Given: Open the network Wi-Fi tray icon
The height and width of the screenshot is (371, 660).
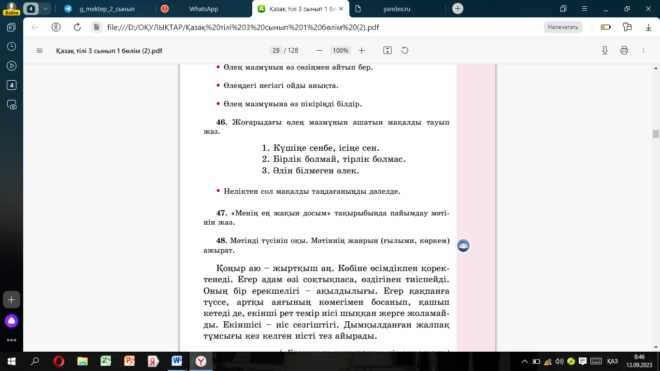Looking at the screenshot, I should (548, 361).
